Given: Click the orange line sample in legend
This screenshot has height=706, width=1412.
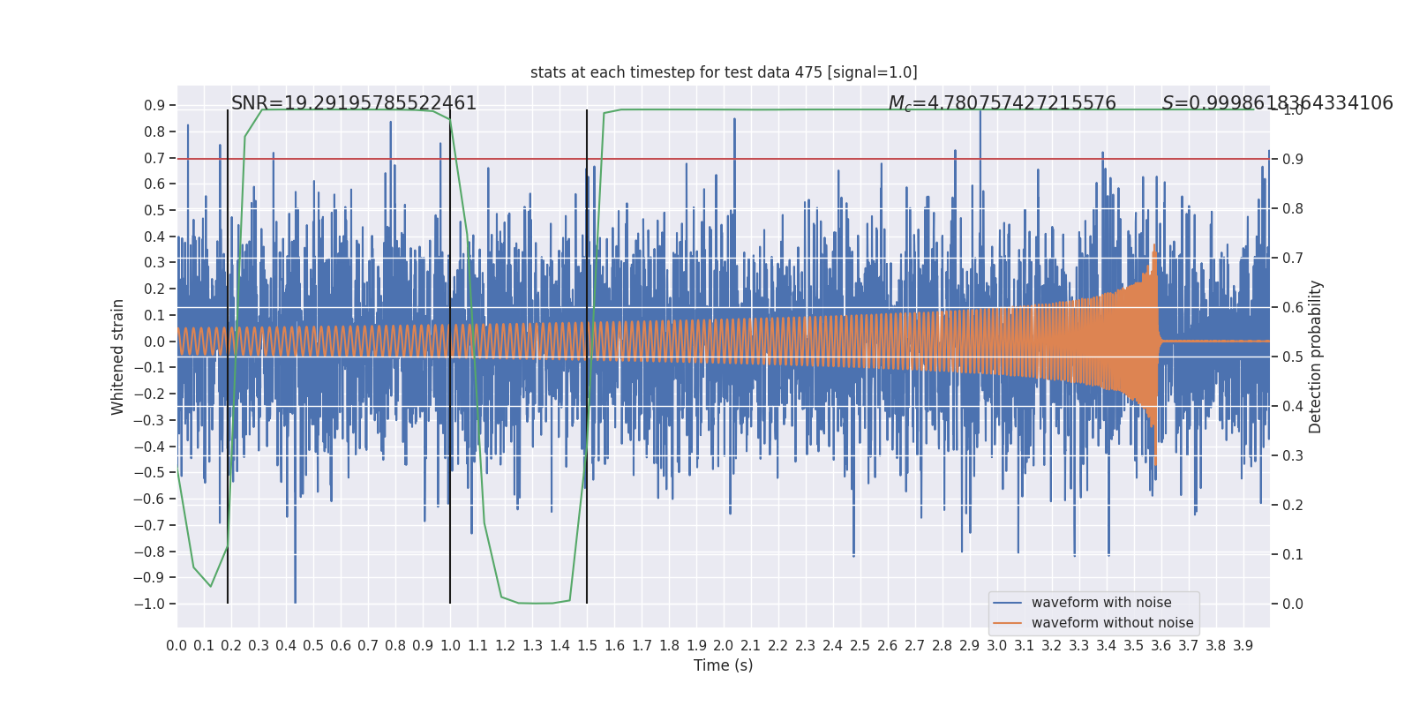Looking at the screenshot, I should (1008, 623).
